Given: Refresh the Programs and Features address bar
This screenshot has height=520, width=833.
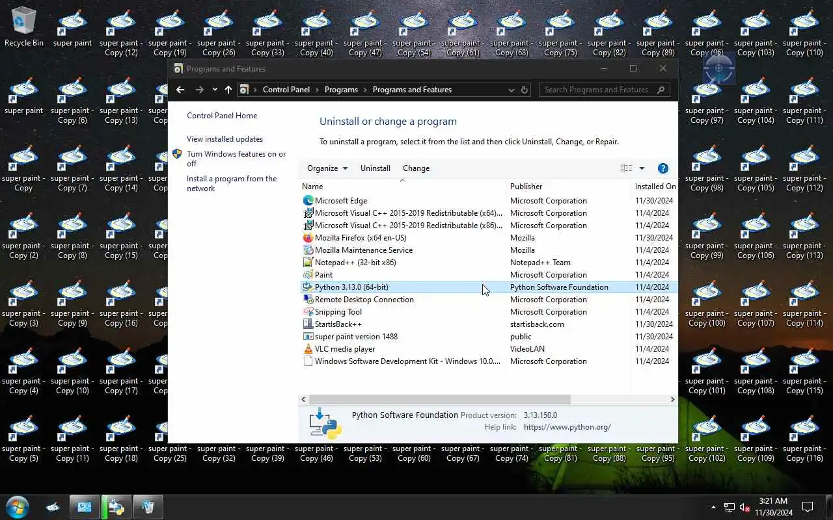Looking at the screenshot, I should (525, 90).
